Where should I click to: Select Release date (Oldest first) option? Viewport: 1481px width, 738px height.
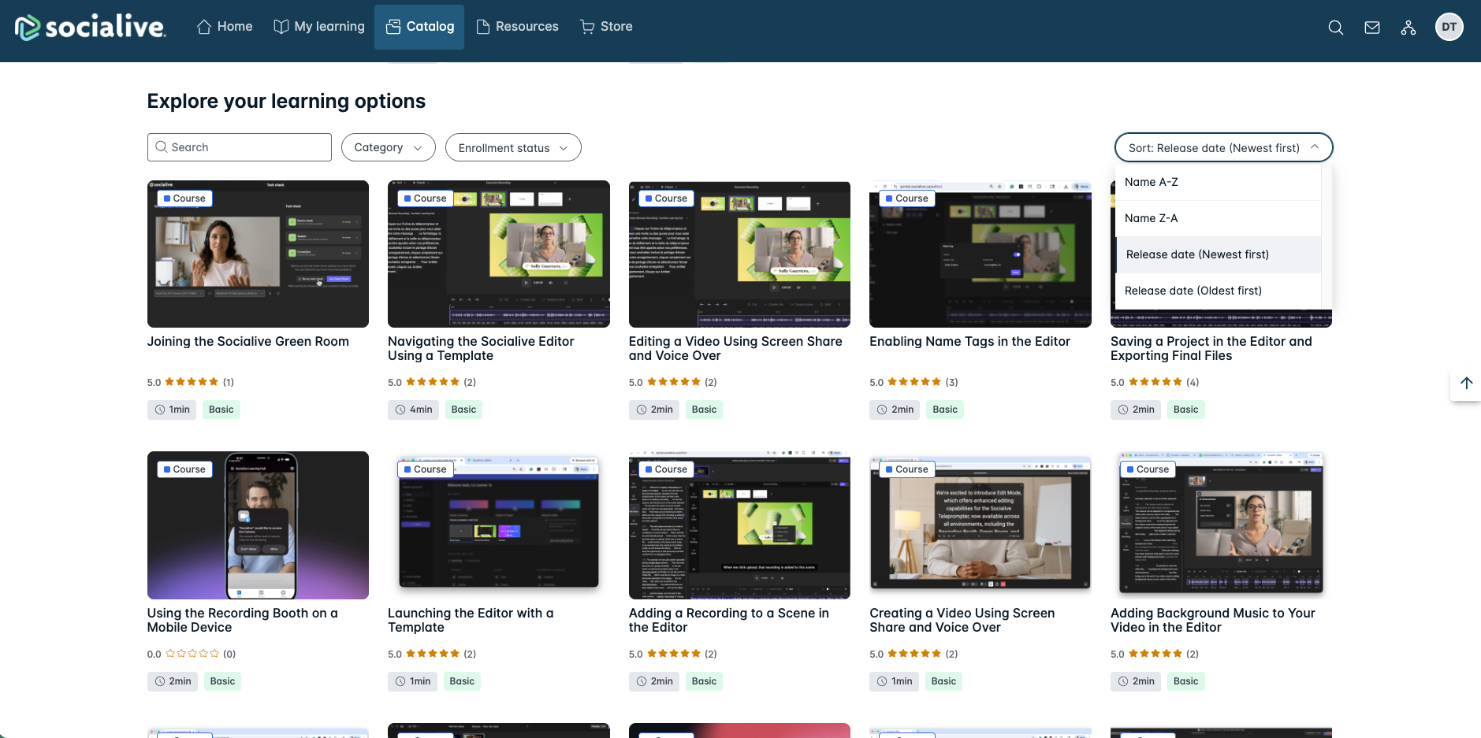point(1219,291)
